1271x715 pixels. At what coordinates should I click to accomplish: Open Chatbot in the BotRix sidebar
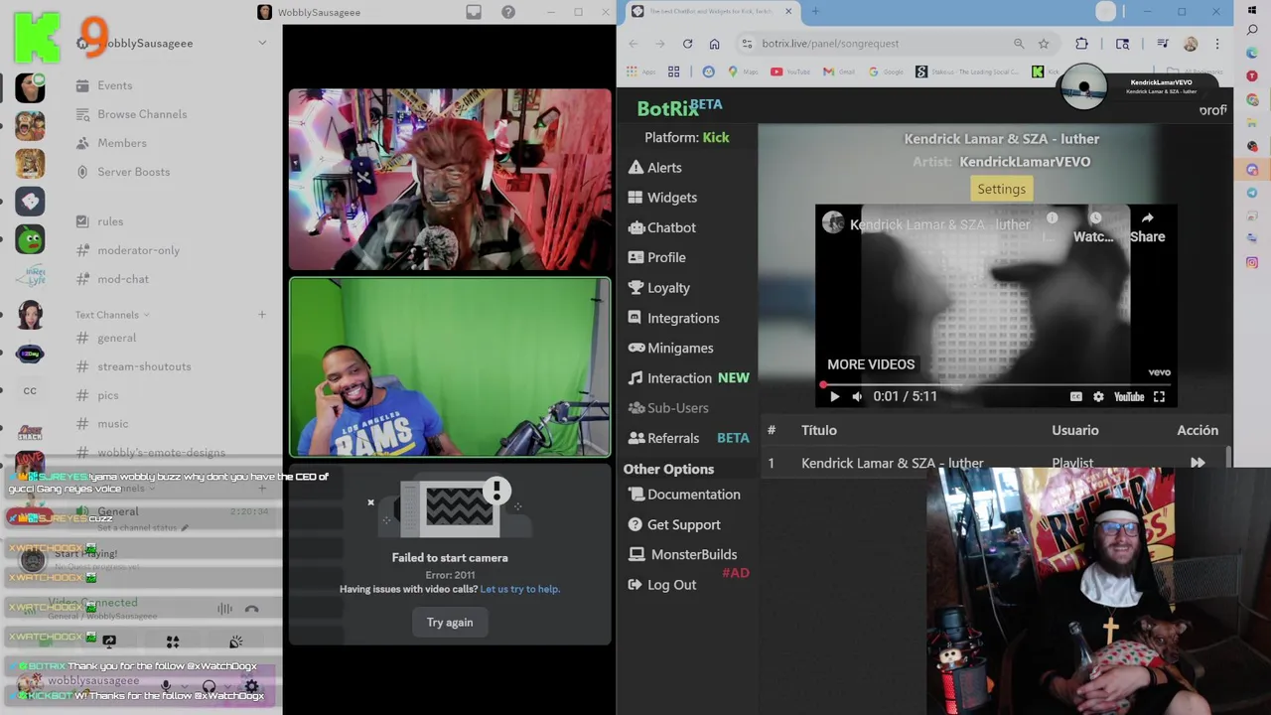(662, 227)
